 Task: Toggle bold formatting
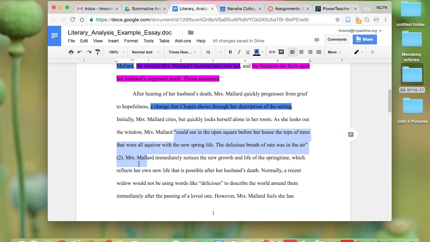coord(230,52)
